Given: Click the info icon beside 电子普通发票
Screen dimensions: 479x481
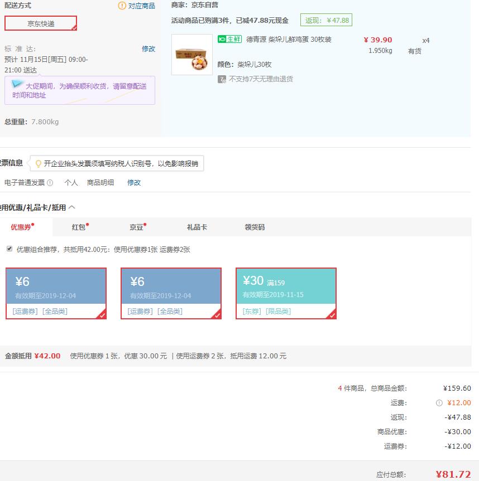Looking at the screenshot, I should click(x=50, y=183).
